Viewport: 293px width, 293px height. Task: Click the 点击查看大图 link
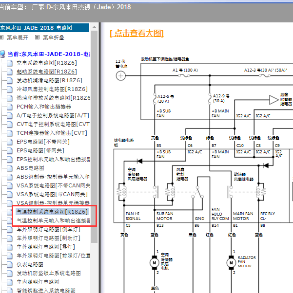pos(137,33)
